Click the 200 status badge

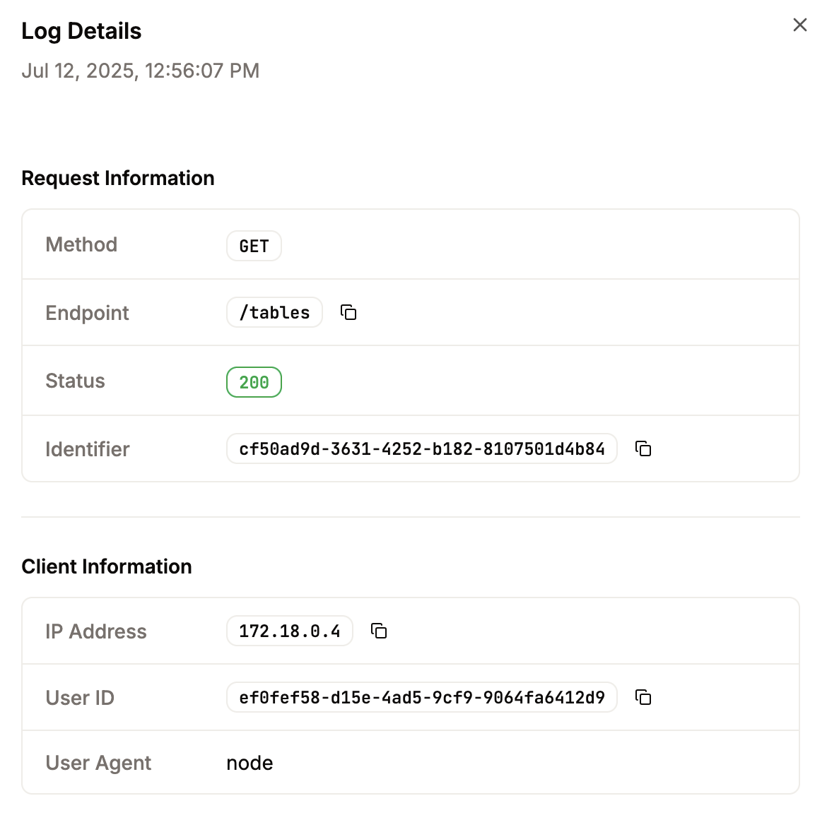(254, 382)
